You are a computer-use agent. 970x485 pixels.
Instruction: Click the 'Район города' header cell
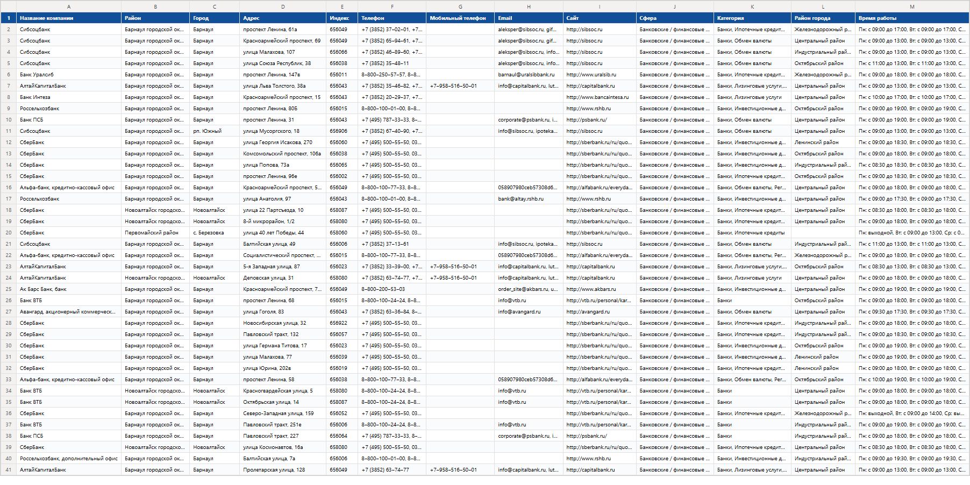tap(823, 18)
